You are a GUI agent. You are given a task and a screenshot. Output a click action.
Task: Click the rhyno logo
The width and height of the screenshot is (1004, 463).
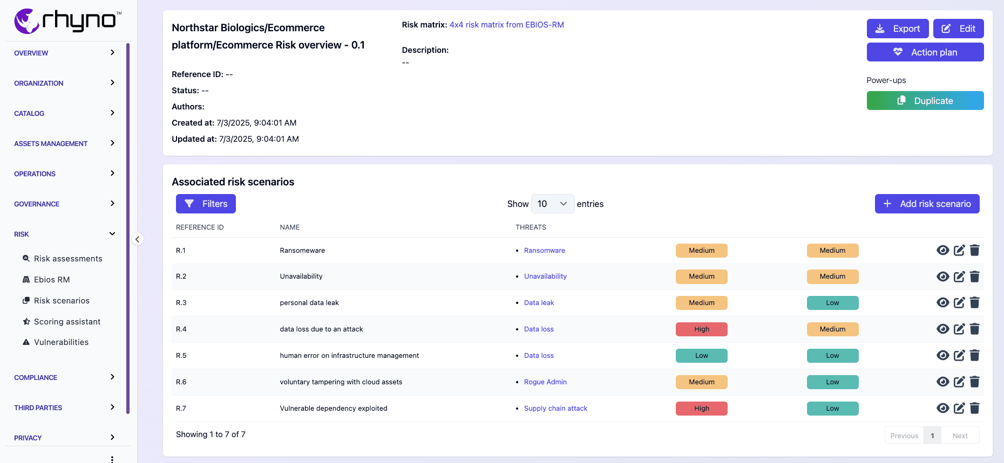click(x=67, y=21)
